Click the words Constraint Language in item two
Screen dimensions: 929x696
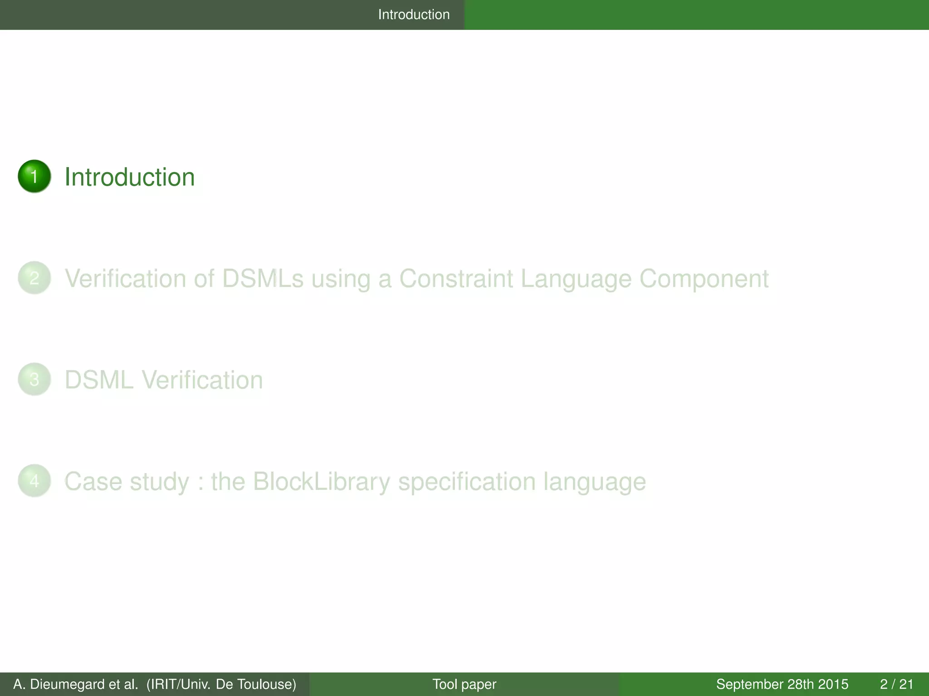point(515,278)
